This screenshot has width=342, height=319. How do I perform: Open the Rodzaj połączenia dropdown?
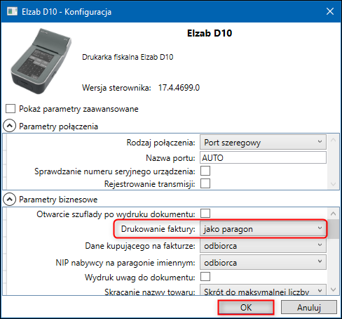pos(263,142)
